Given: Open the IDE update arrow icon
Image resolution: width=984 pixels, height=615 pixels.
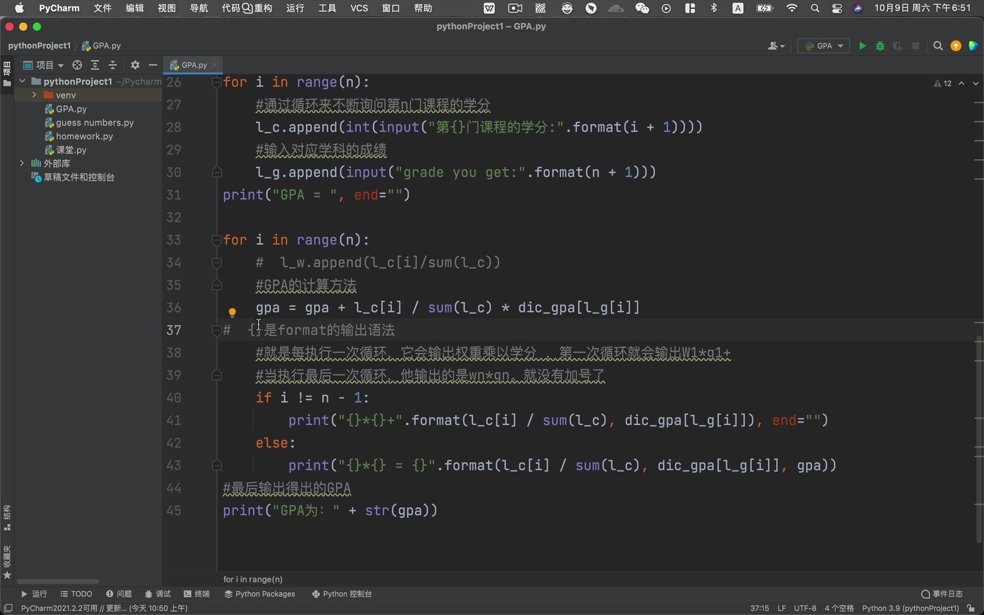Looking at the screenshot, I should pos(956,46).
